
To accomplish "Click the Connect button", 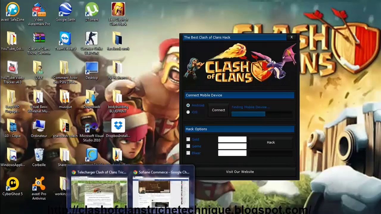I will (x=218, y=110).
